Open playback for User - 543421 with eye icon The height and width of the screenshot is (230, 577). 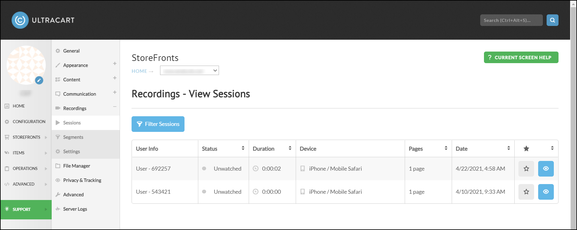point(546,192)
